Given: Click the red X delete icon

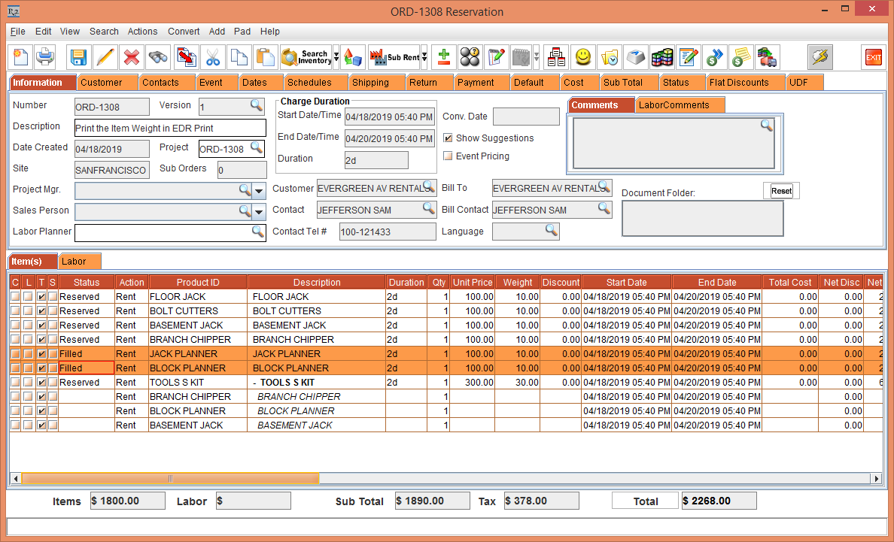Looking at the screenshot, I should [132, 57].
